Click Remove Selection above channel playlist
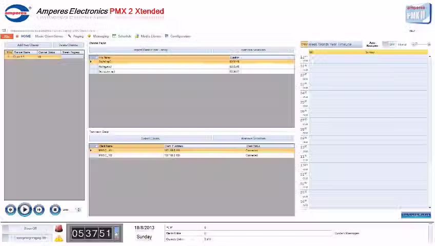This screenshot has height=246, width=435. tap(253, 50)
